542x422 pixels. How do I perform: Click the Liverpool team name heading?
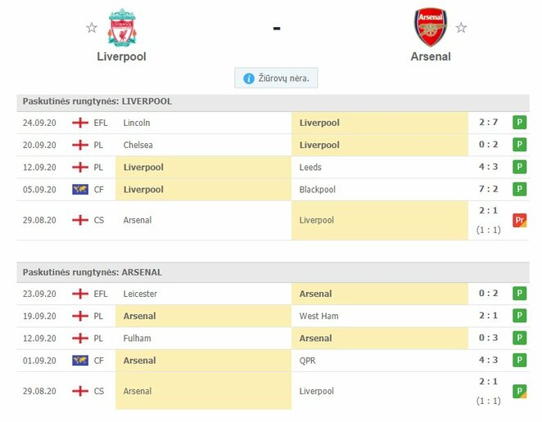pyautogui.click(x=121, y=56)
